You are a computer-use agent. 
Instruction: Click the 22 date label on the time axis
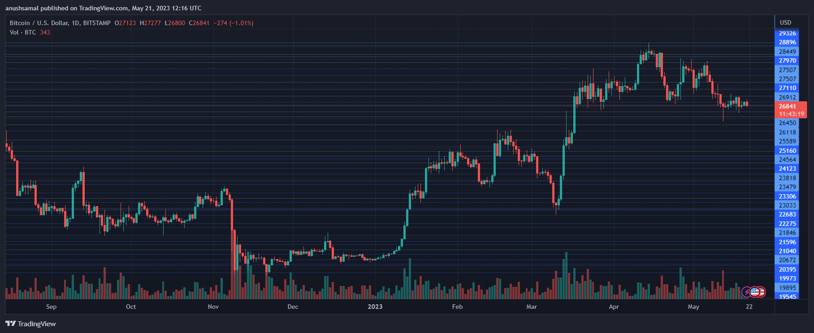[x=749, y=307]
